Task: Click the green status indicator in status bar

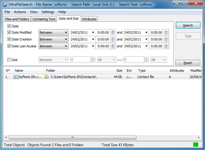Action: click(x=195, y=145)
